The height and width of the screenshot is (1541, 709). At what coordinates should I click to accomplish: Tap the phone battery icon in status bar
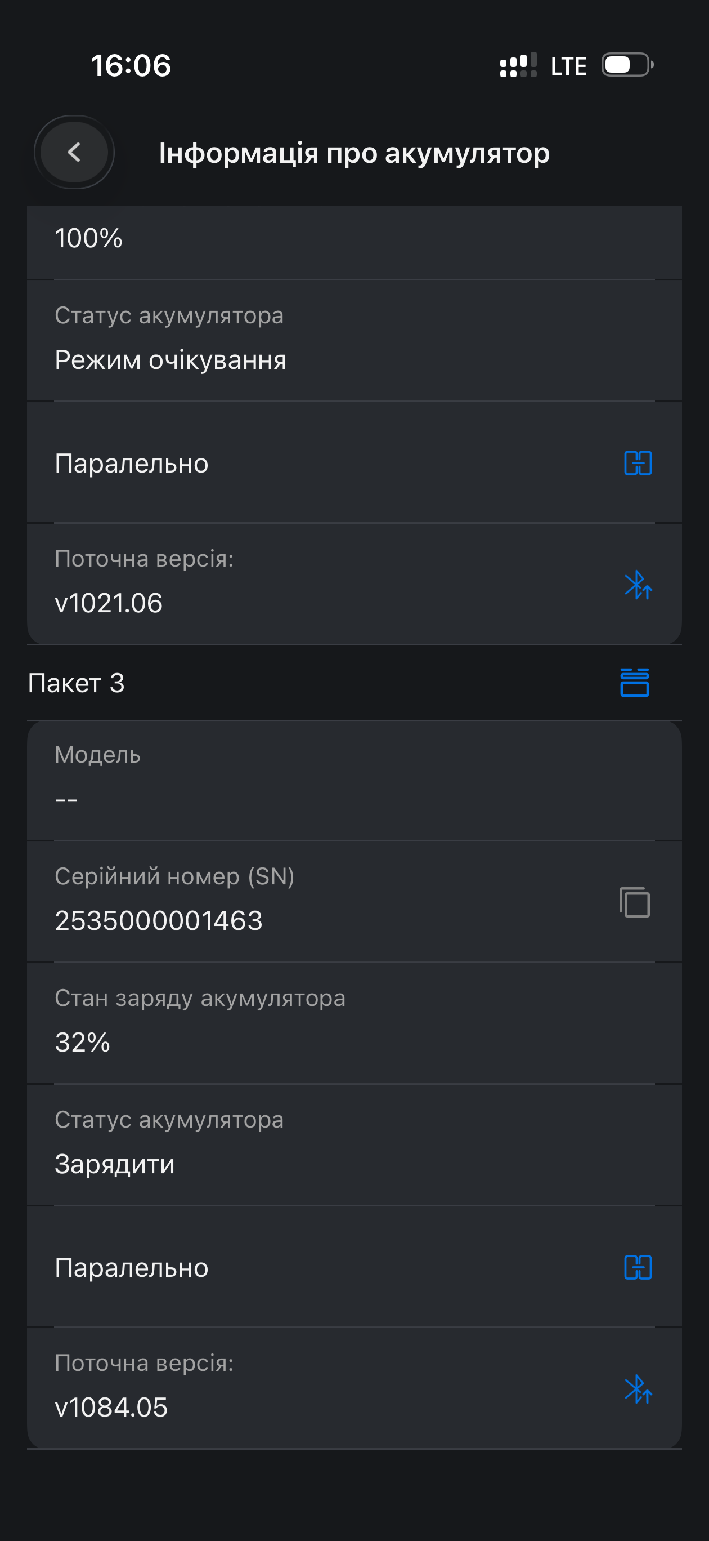coord(626,65)
